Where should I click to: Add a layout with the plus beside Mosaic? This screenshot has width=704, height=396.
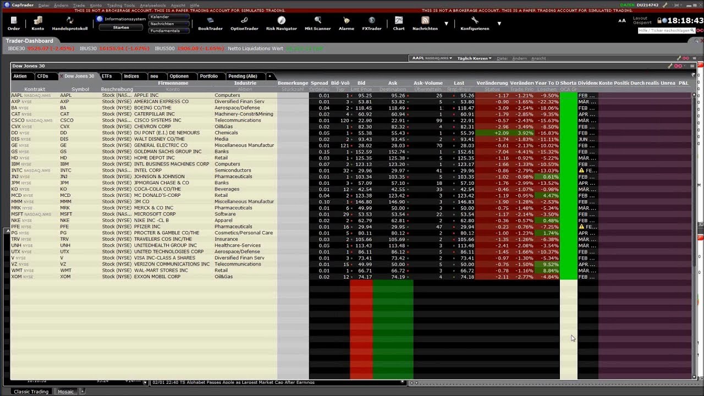[x=83, y=392]
